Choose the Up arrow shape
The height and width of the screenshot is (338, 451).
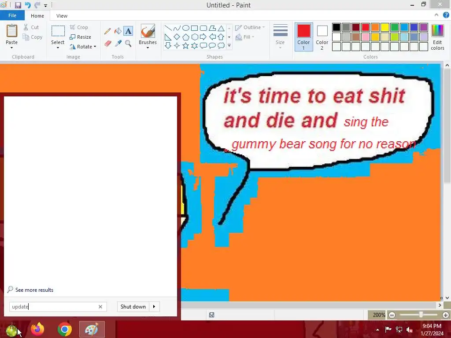(x=221, y=37)
